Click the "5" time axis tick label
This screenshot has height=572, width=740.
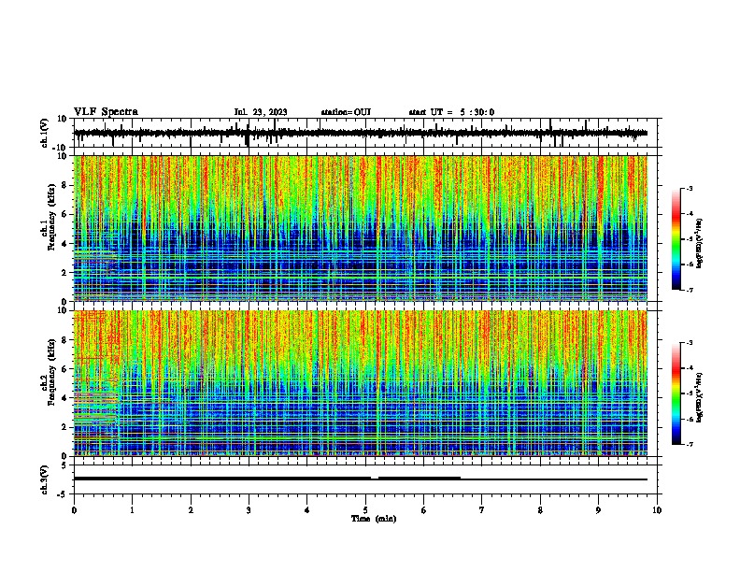tap(365, 510)
